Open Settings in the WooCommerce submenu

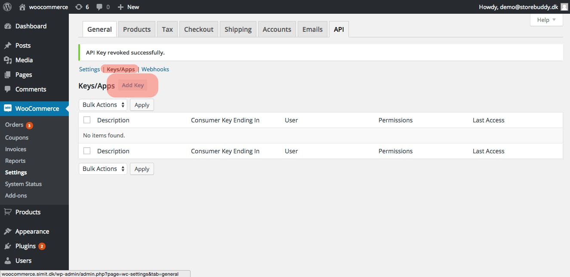point(16,172)
